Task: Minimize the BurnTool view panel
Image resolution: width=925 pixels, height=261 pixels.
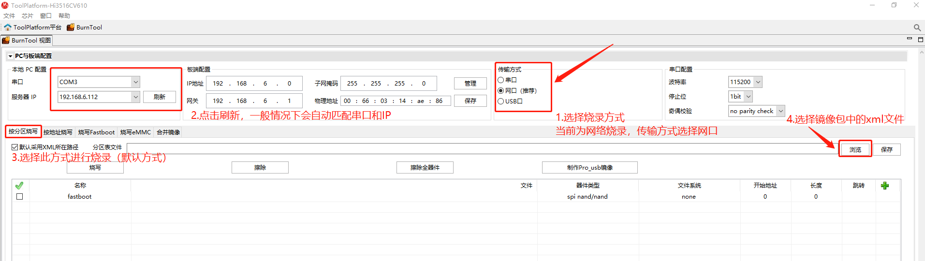Action: (x=909, y=39)
